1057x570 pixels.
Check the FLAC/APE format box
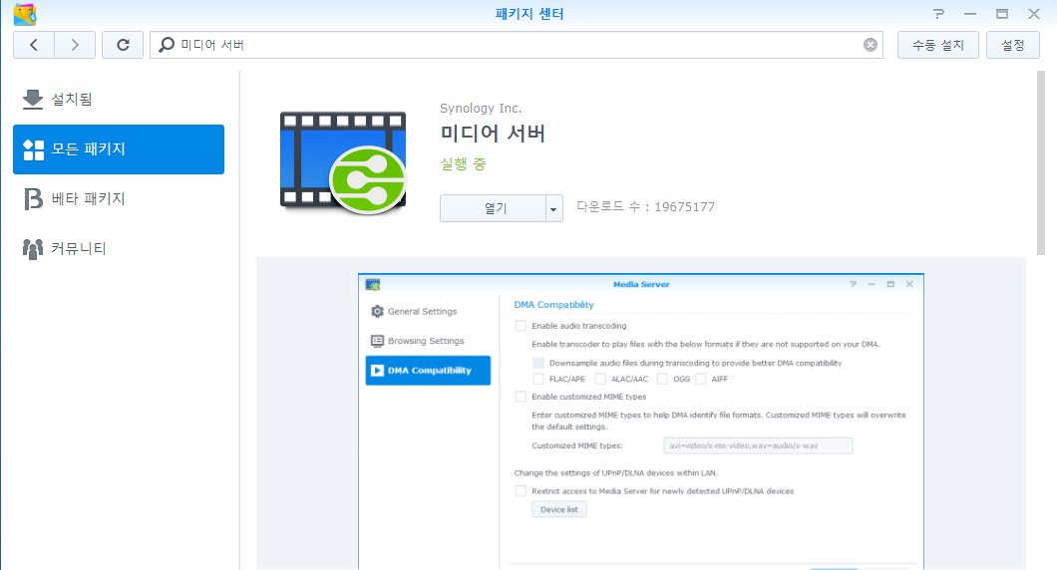(537, 380)
